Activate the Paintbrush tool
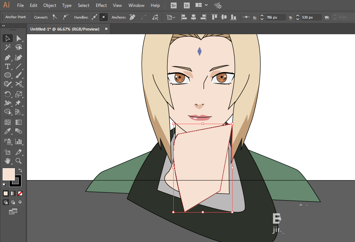The height and width of the screenshot is (242, 355). pos(19,75)
